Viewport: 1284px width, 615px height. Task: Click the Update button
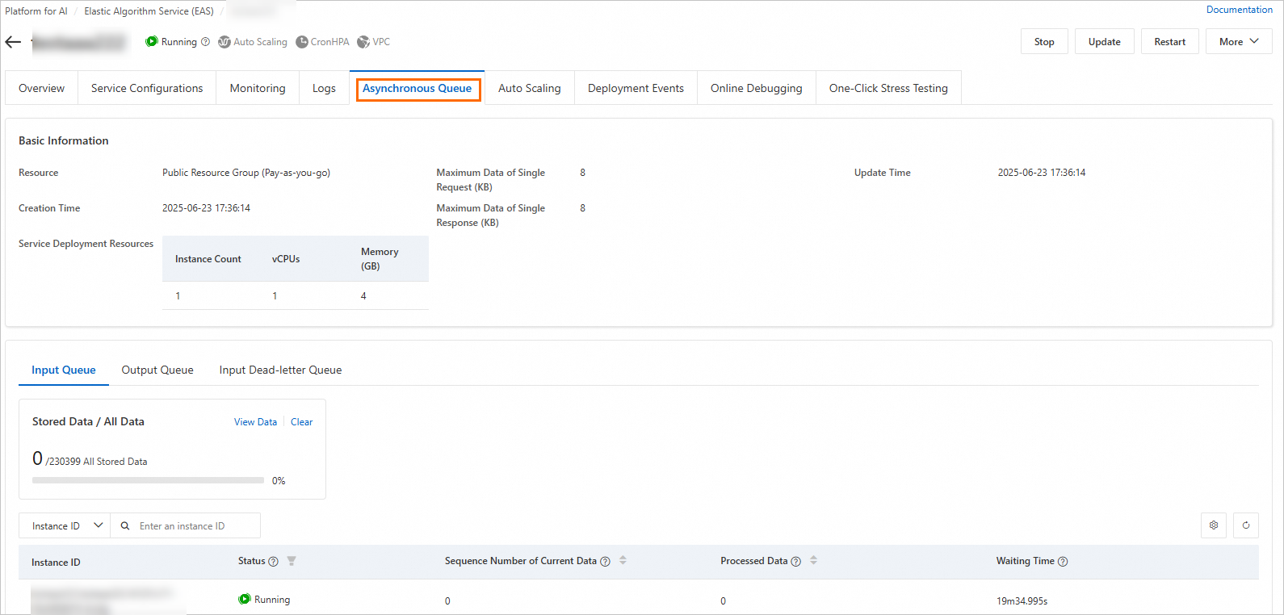(x=1104, y=42)
